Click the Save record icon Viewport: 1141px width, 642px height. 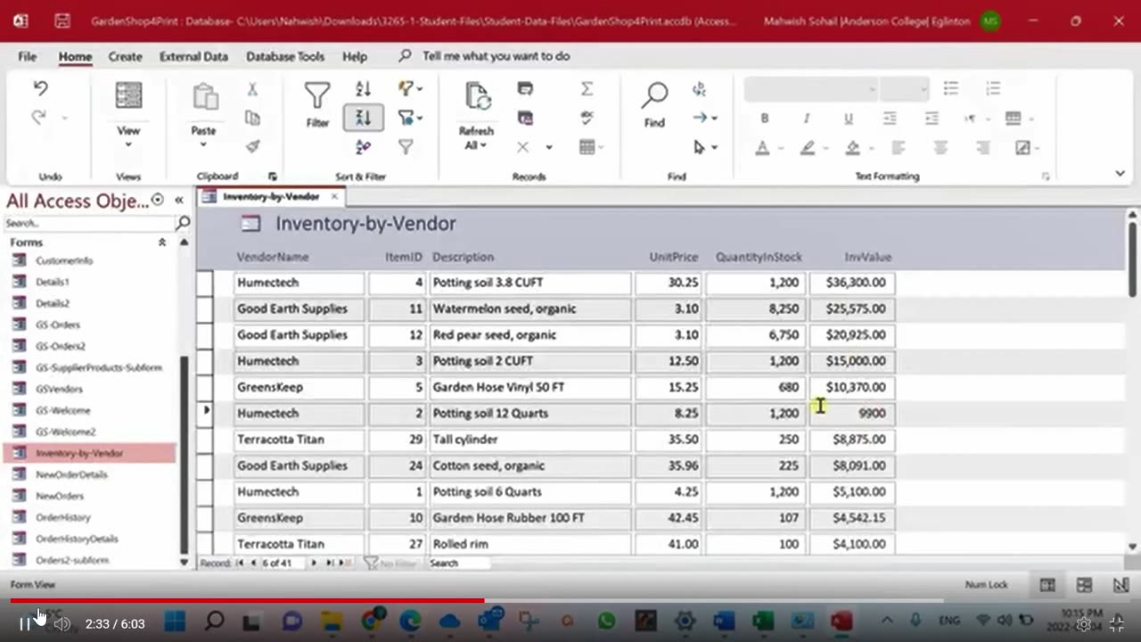pos(525,118)
